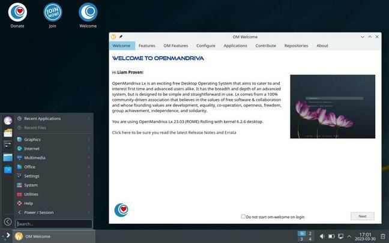The image size is (389, 243).
Task: Switch to virtual desktop 2 in the pager
Action: point(310,233)
